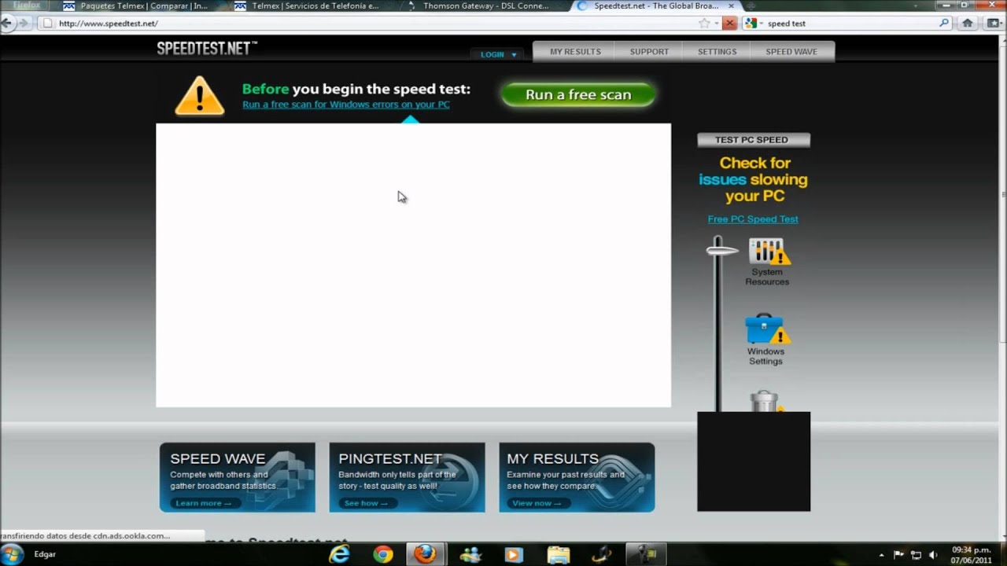Image resolution: width=1007 pixels, height=566 pixels.
Task: Open Google Chrome from the taskbar
Action: [x=383, y=554]
